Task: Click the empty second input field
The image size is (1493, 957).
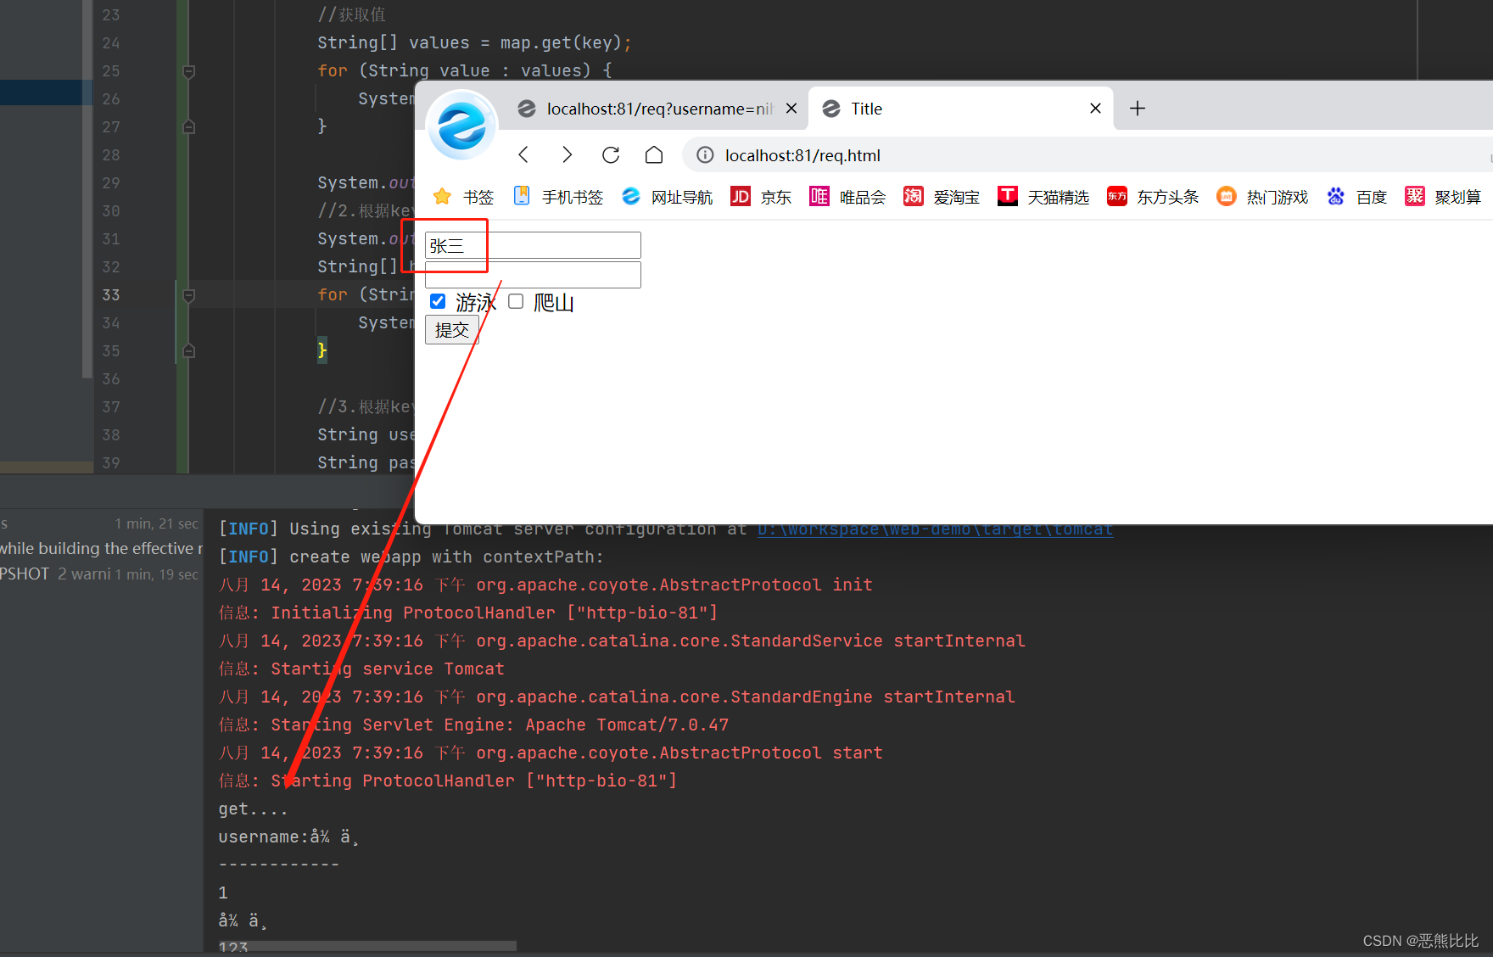Action: pyautogui.click(x=533, y=275)
